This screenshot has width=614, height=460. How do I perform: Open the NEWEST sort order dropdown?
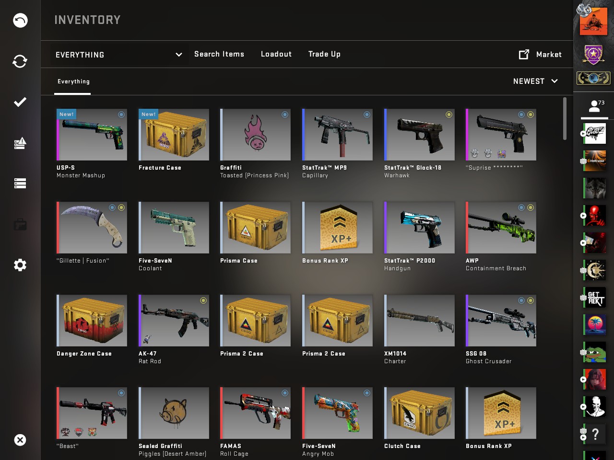(536, 81)
